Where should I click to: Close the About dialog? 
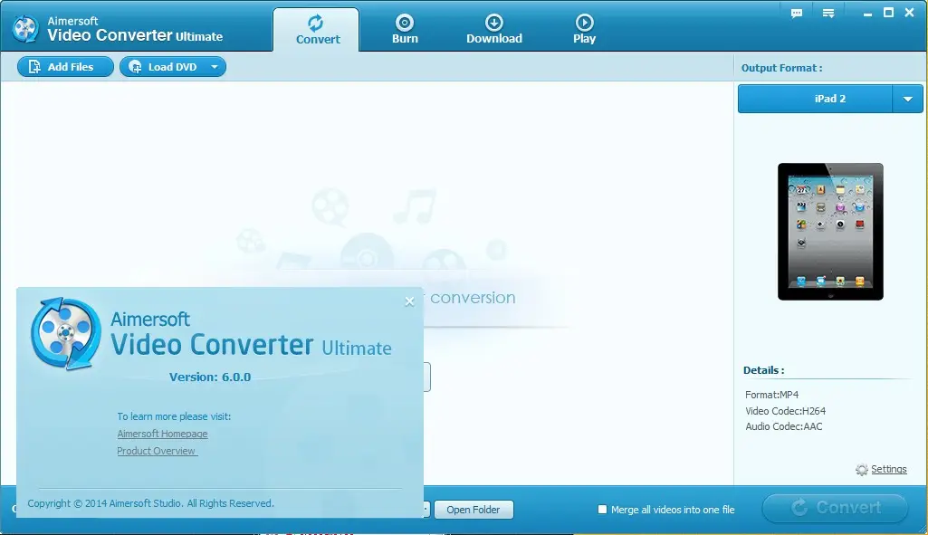[x=409, y=301]
